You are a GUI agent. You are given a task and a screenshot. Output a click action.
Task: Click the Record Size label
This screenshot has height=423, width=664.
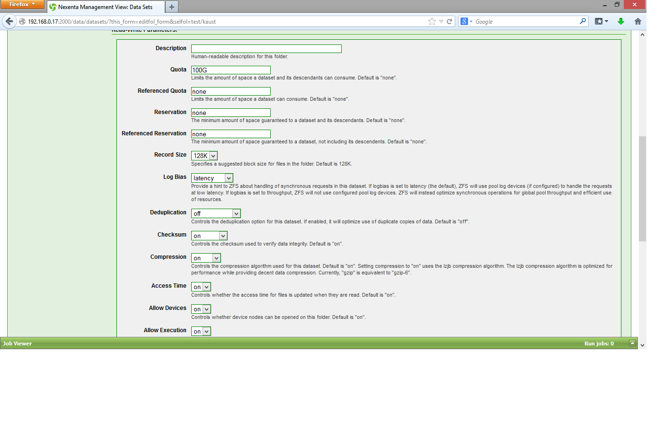coord(170,155)
